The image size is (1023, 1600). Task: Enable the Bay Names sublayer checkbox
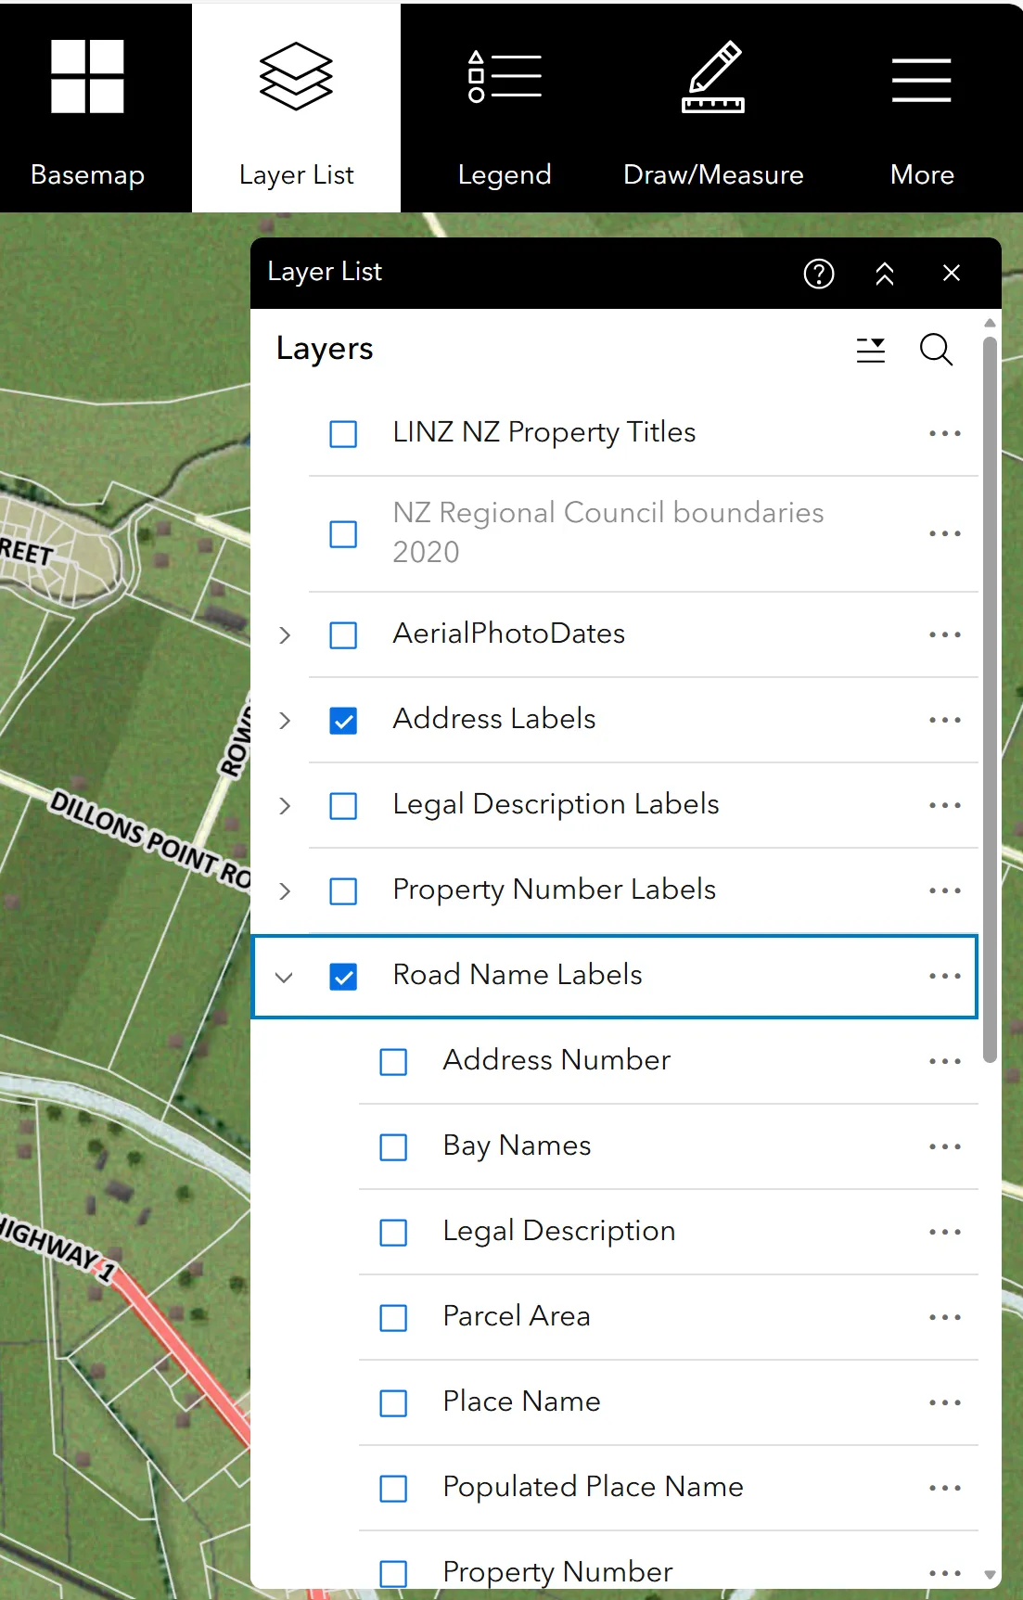click(393, 1147)
